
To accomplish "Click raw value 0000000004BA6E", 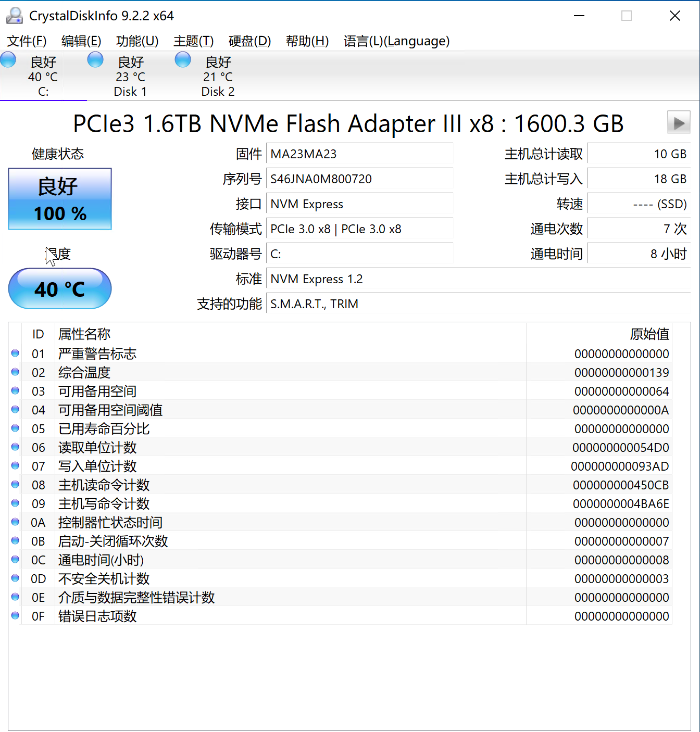I will pos(621,504).
